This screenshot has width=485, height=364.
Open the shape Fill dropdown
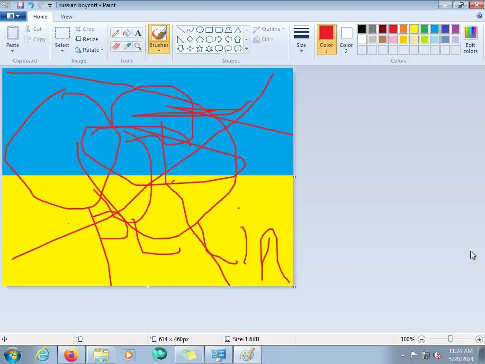pyautogui.click(x=263, y=39)
